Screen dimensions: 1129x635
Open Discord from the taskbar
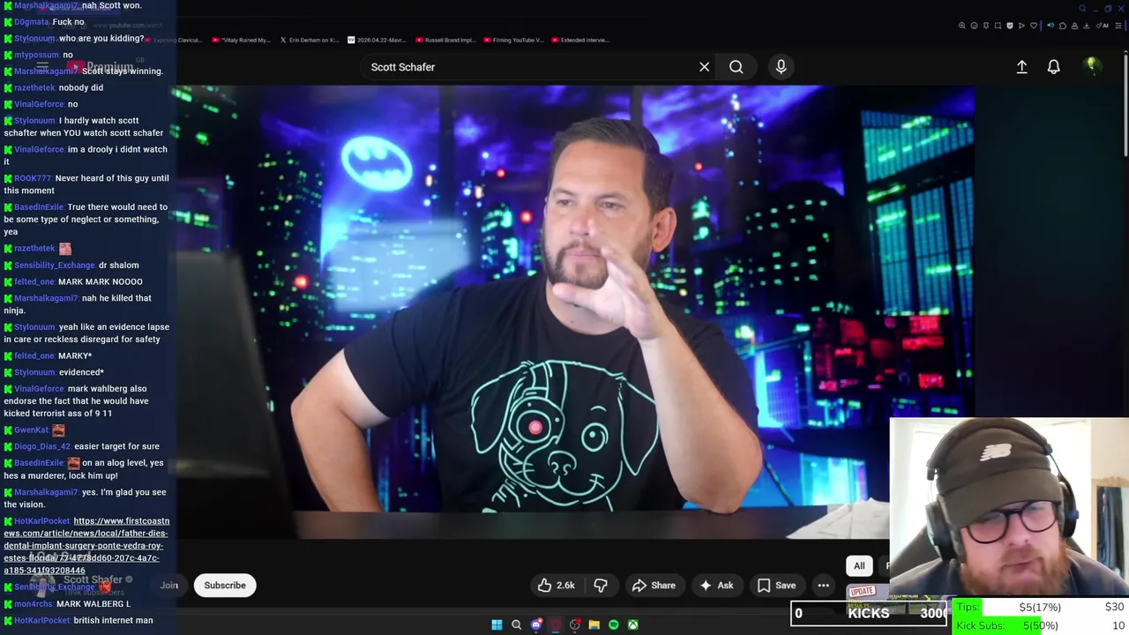535,625
